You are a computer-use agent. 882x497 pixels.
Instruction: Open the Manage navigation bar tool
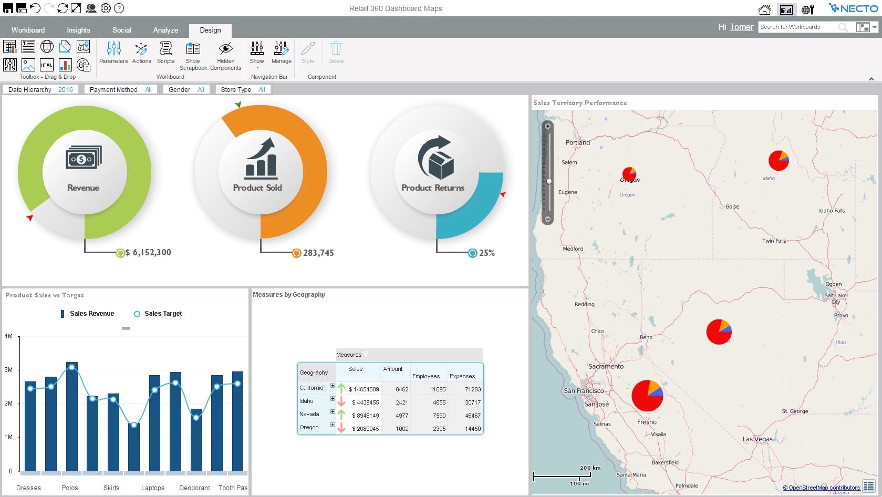[281, 53]
